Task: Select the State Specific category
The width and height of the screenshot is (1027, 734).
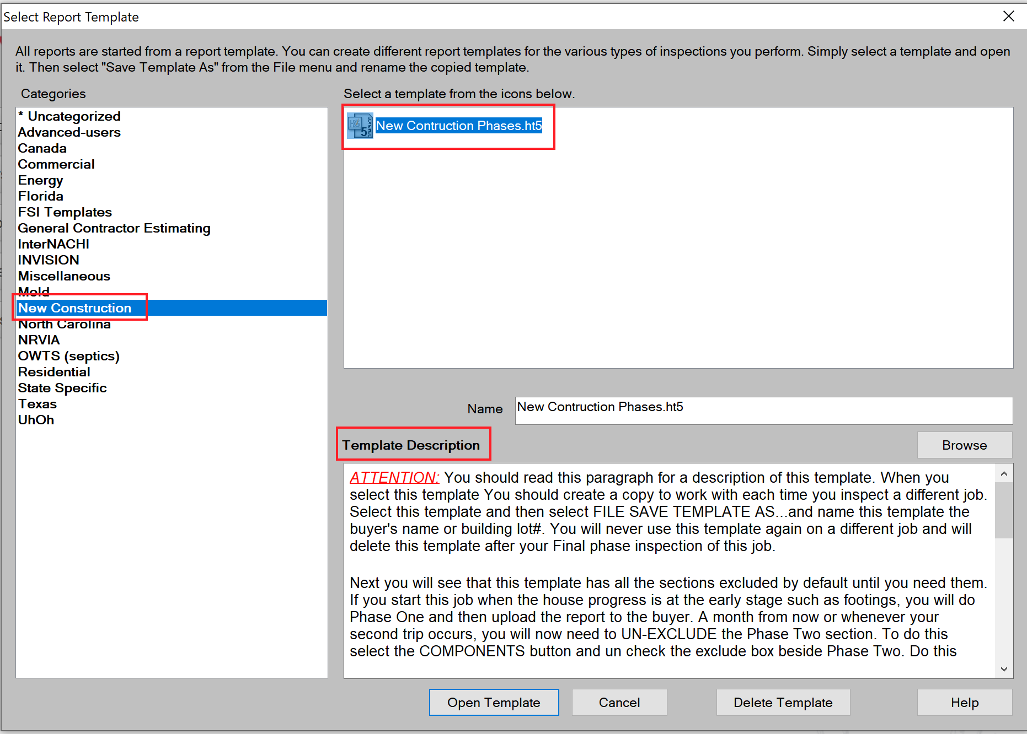Action: pos(62,388)
